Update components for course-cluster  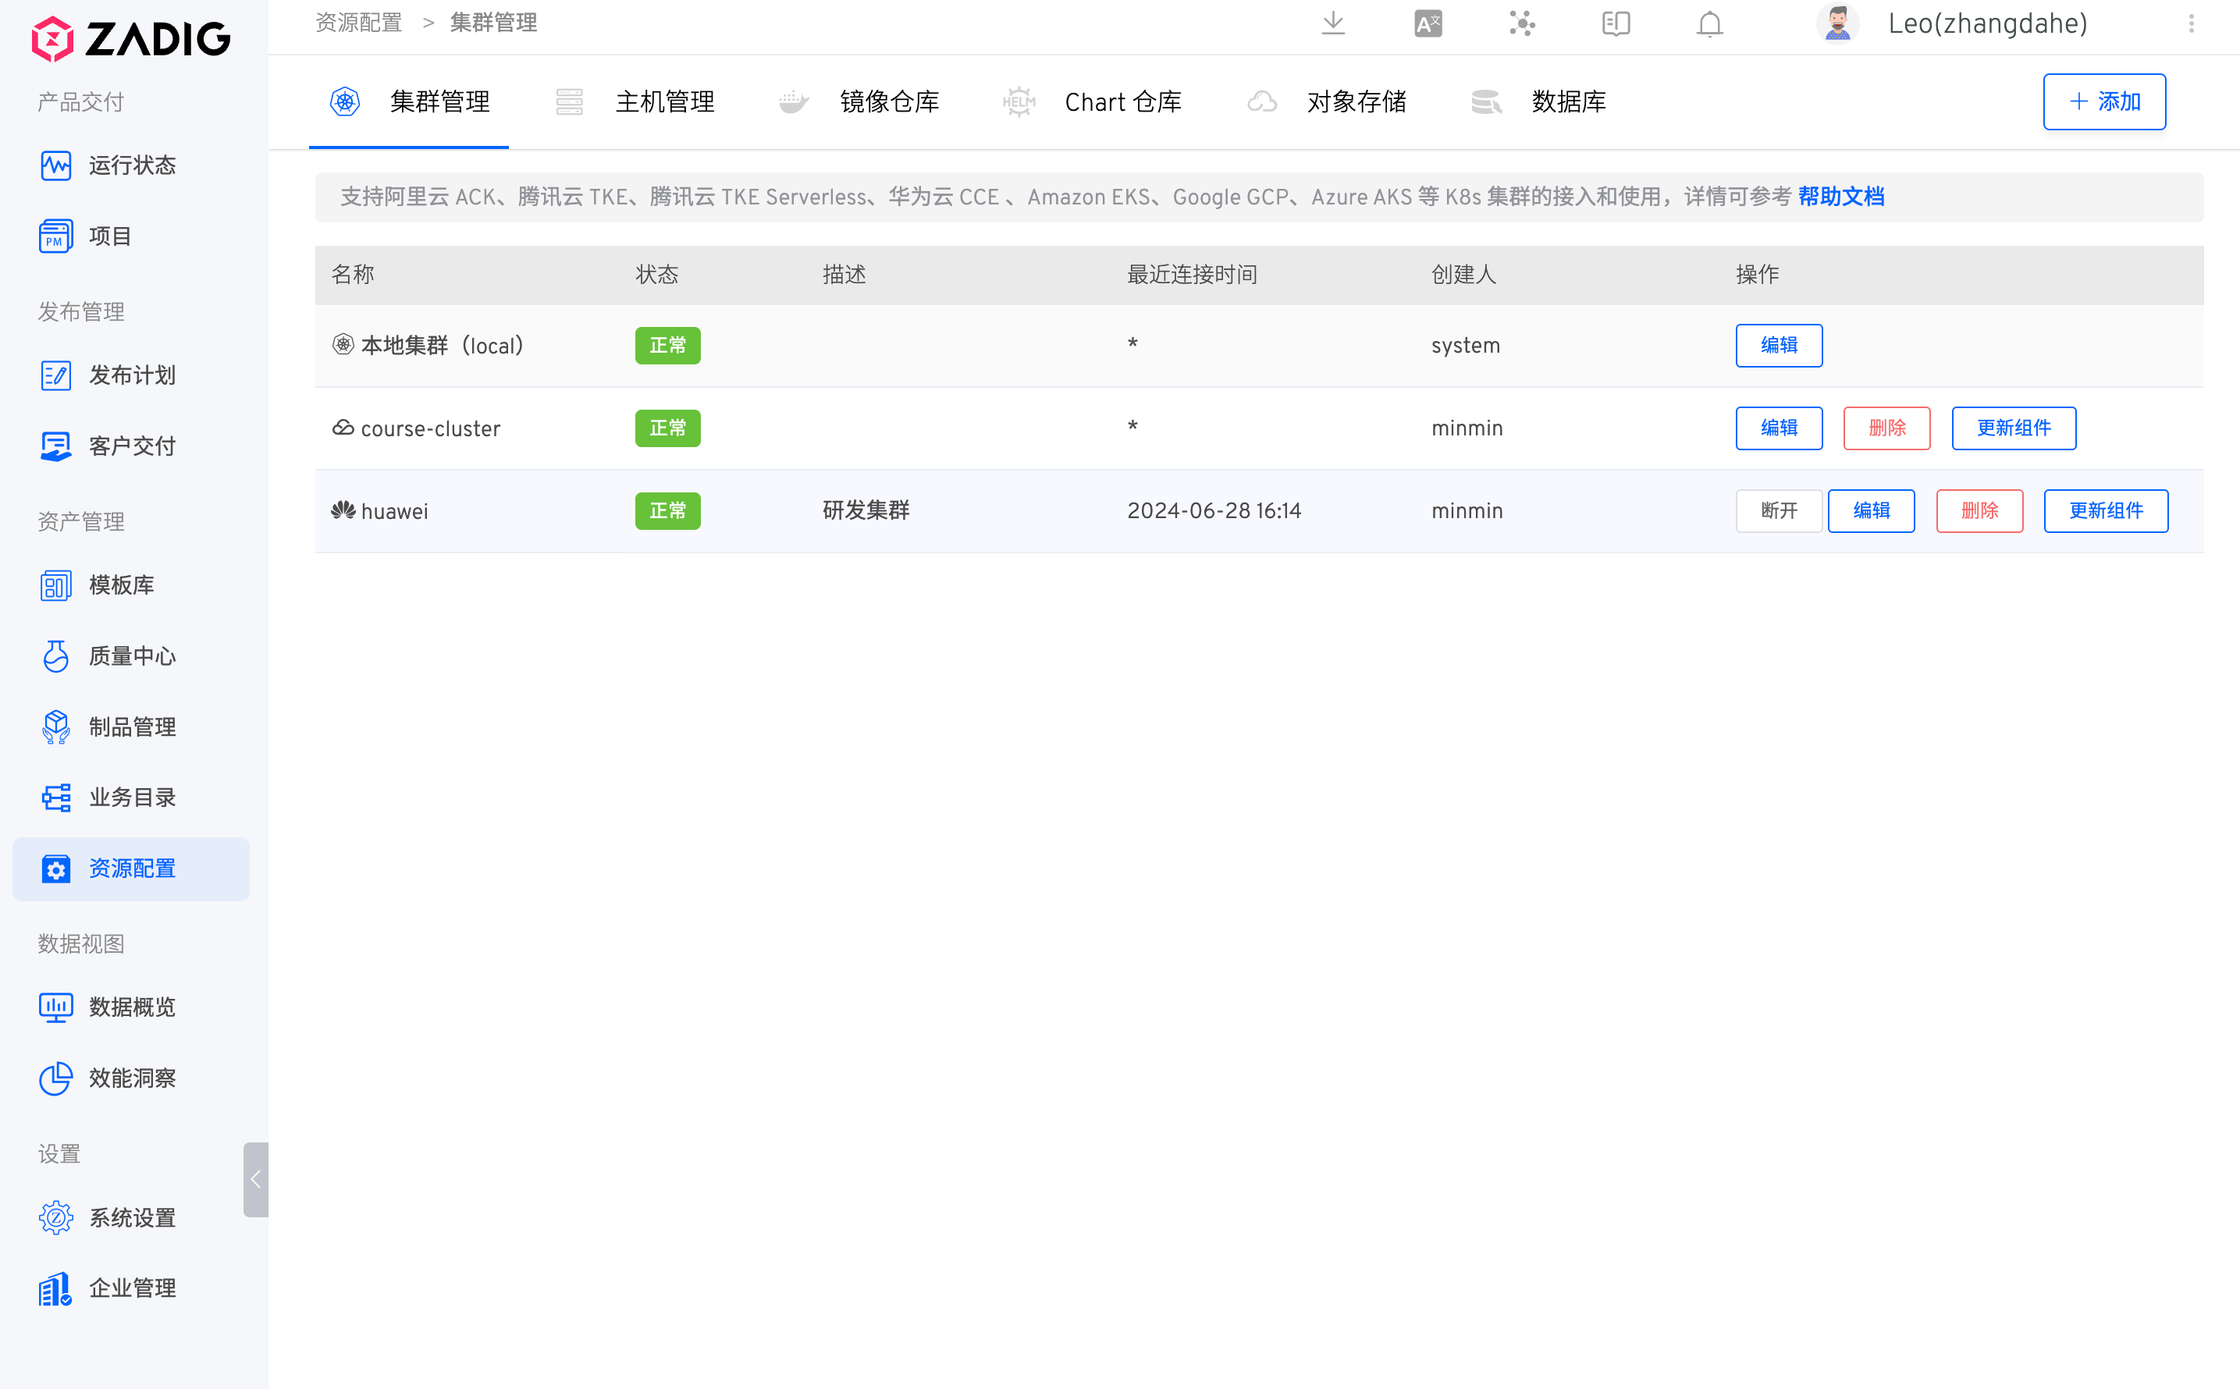coord(2014,428)
